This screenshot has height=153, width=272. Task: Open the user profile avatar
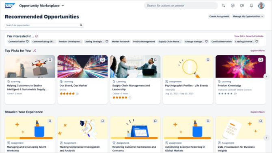261,6
